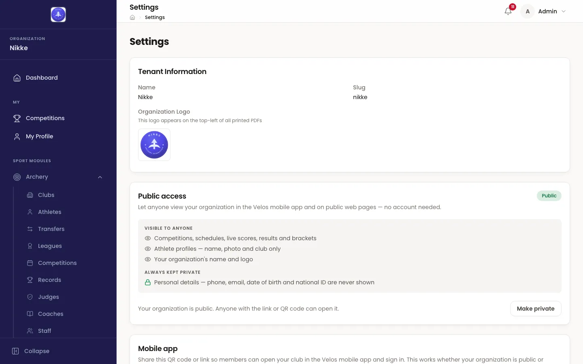583x364 pixels.
Task: Click the Leagues ribbon icon
Action: [x=30, y=246]
